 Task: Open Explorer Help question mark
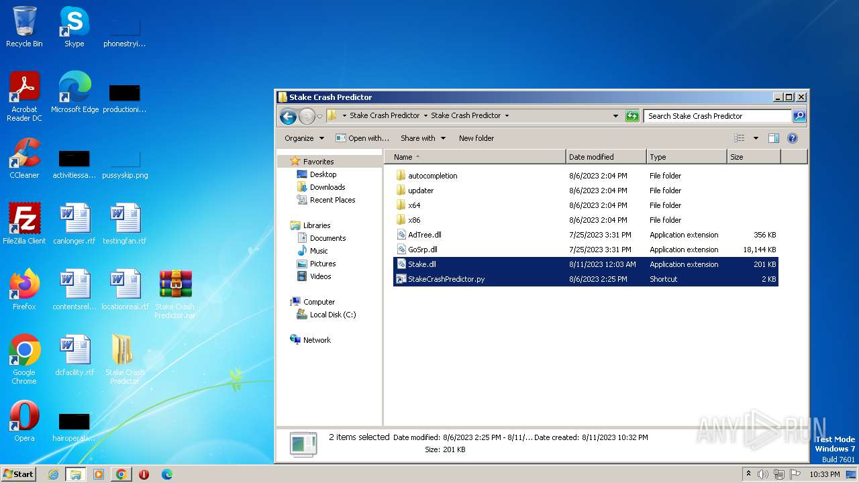pyautogui.click(x=792, y=138)
